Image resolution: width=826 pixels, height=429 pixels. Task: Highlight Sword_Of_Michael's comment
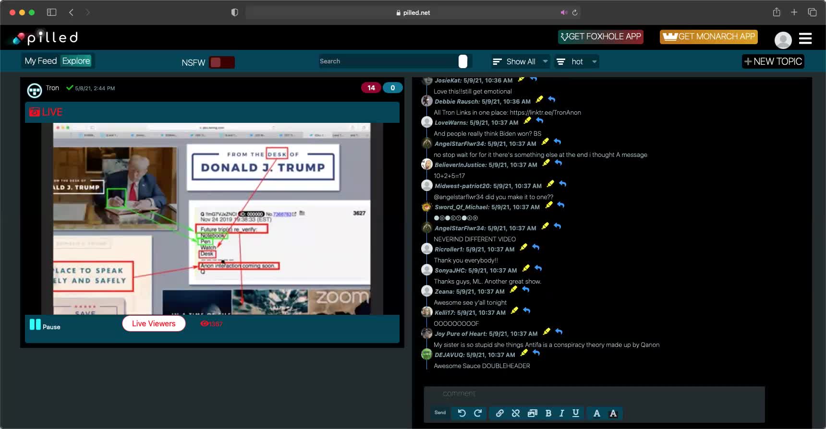(x=549, y=205)
